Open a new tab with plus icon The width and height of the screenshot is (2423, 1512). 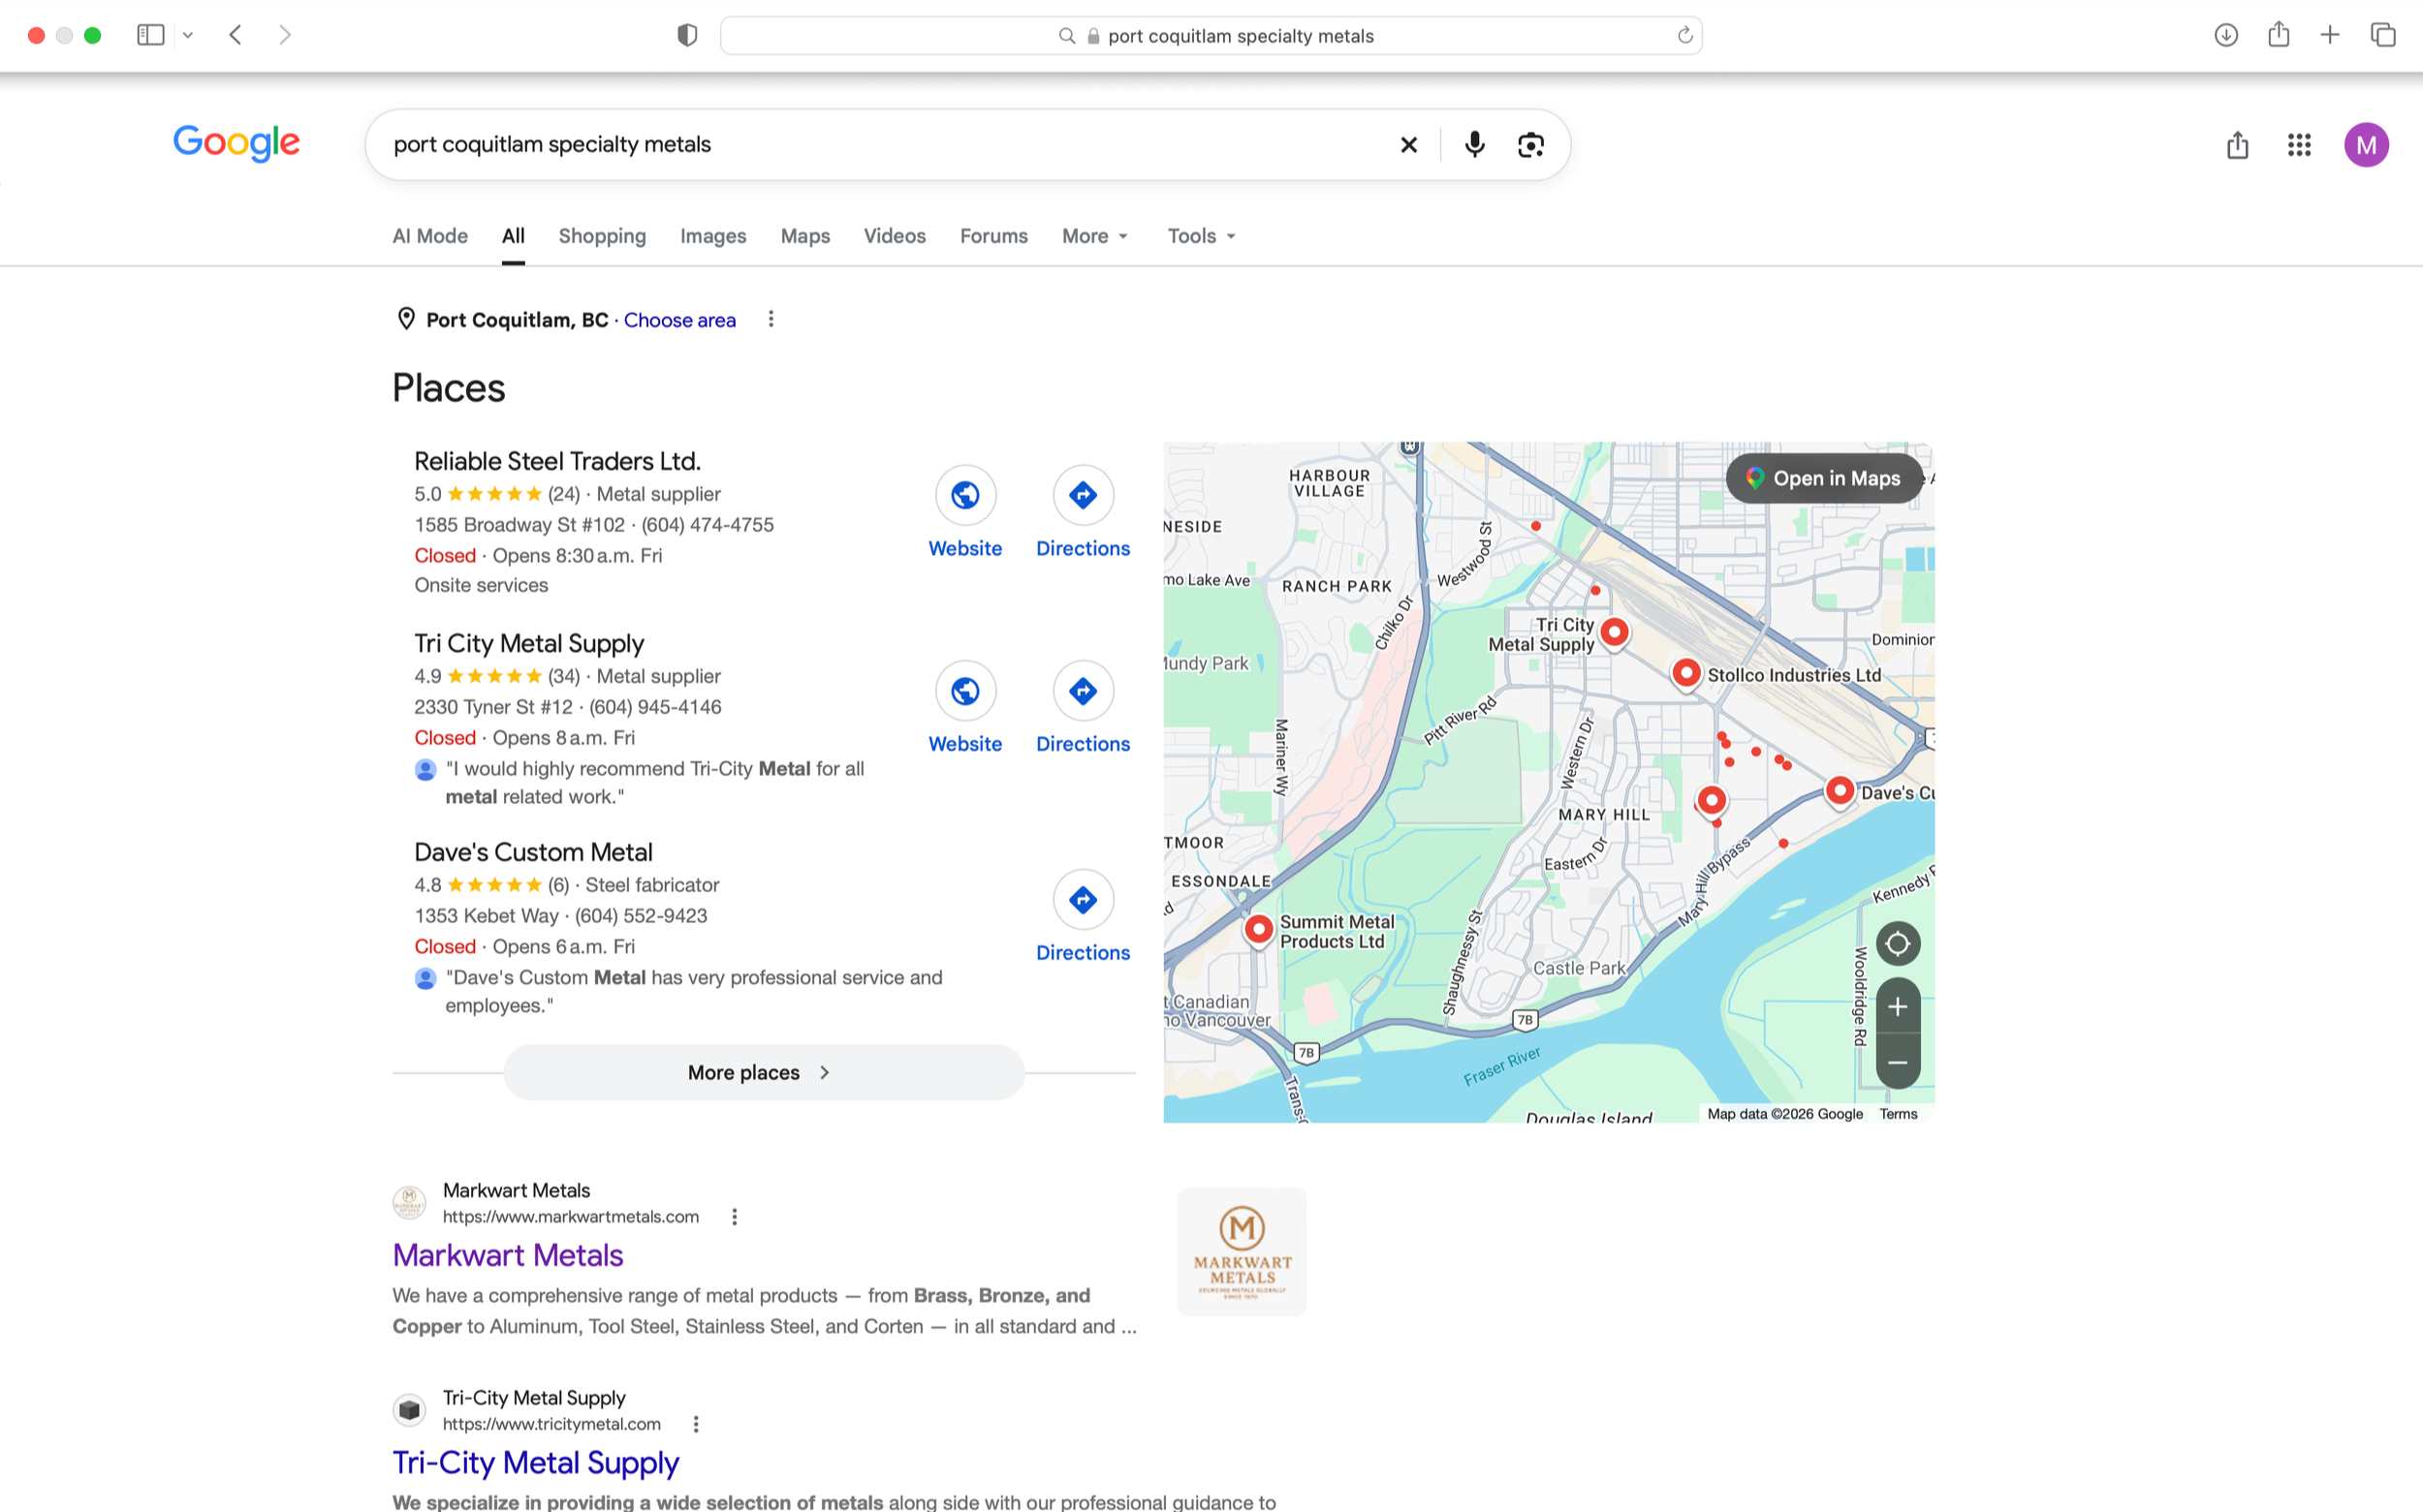tap(2330, 35)
